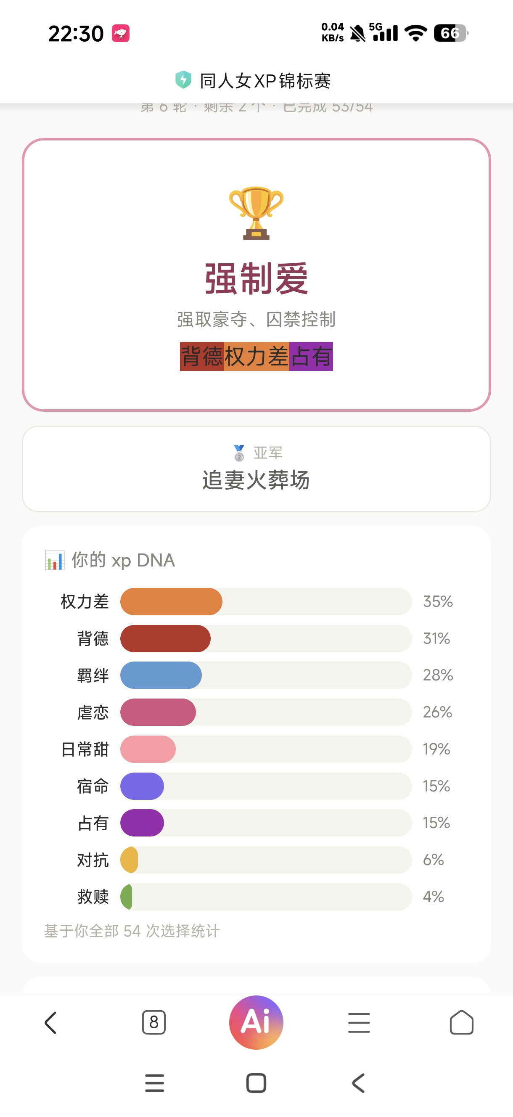Viewport: 513px width, 1117px height.
Task: Tap the page title 同人女XP锦标赛
Action: (265, 81)
